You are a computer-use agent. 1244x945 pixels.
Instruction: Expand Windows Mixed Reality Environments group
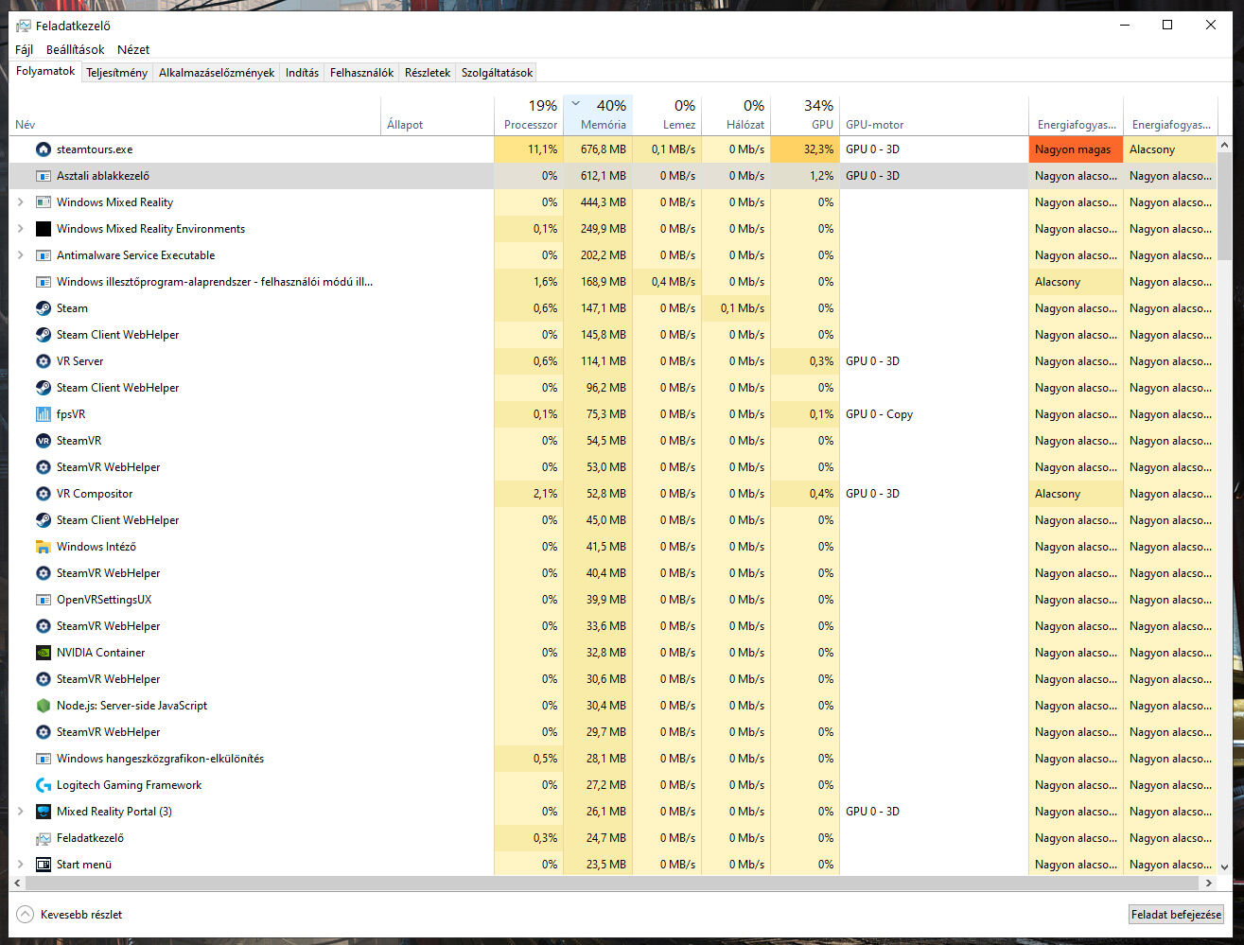21,229
